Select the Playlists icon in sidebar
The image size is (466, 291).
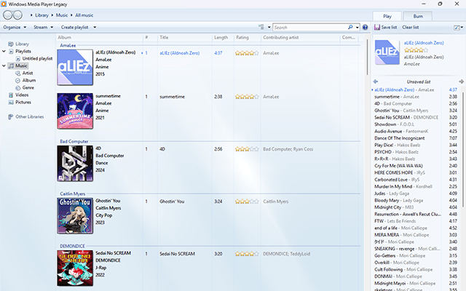click(x=11, y=52)
